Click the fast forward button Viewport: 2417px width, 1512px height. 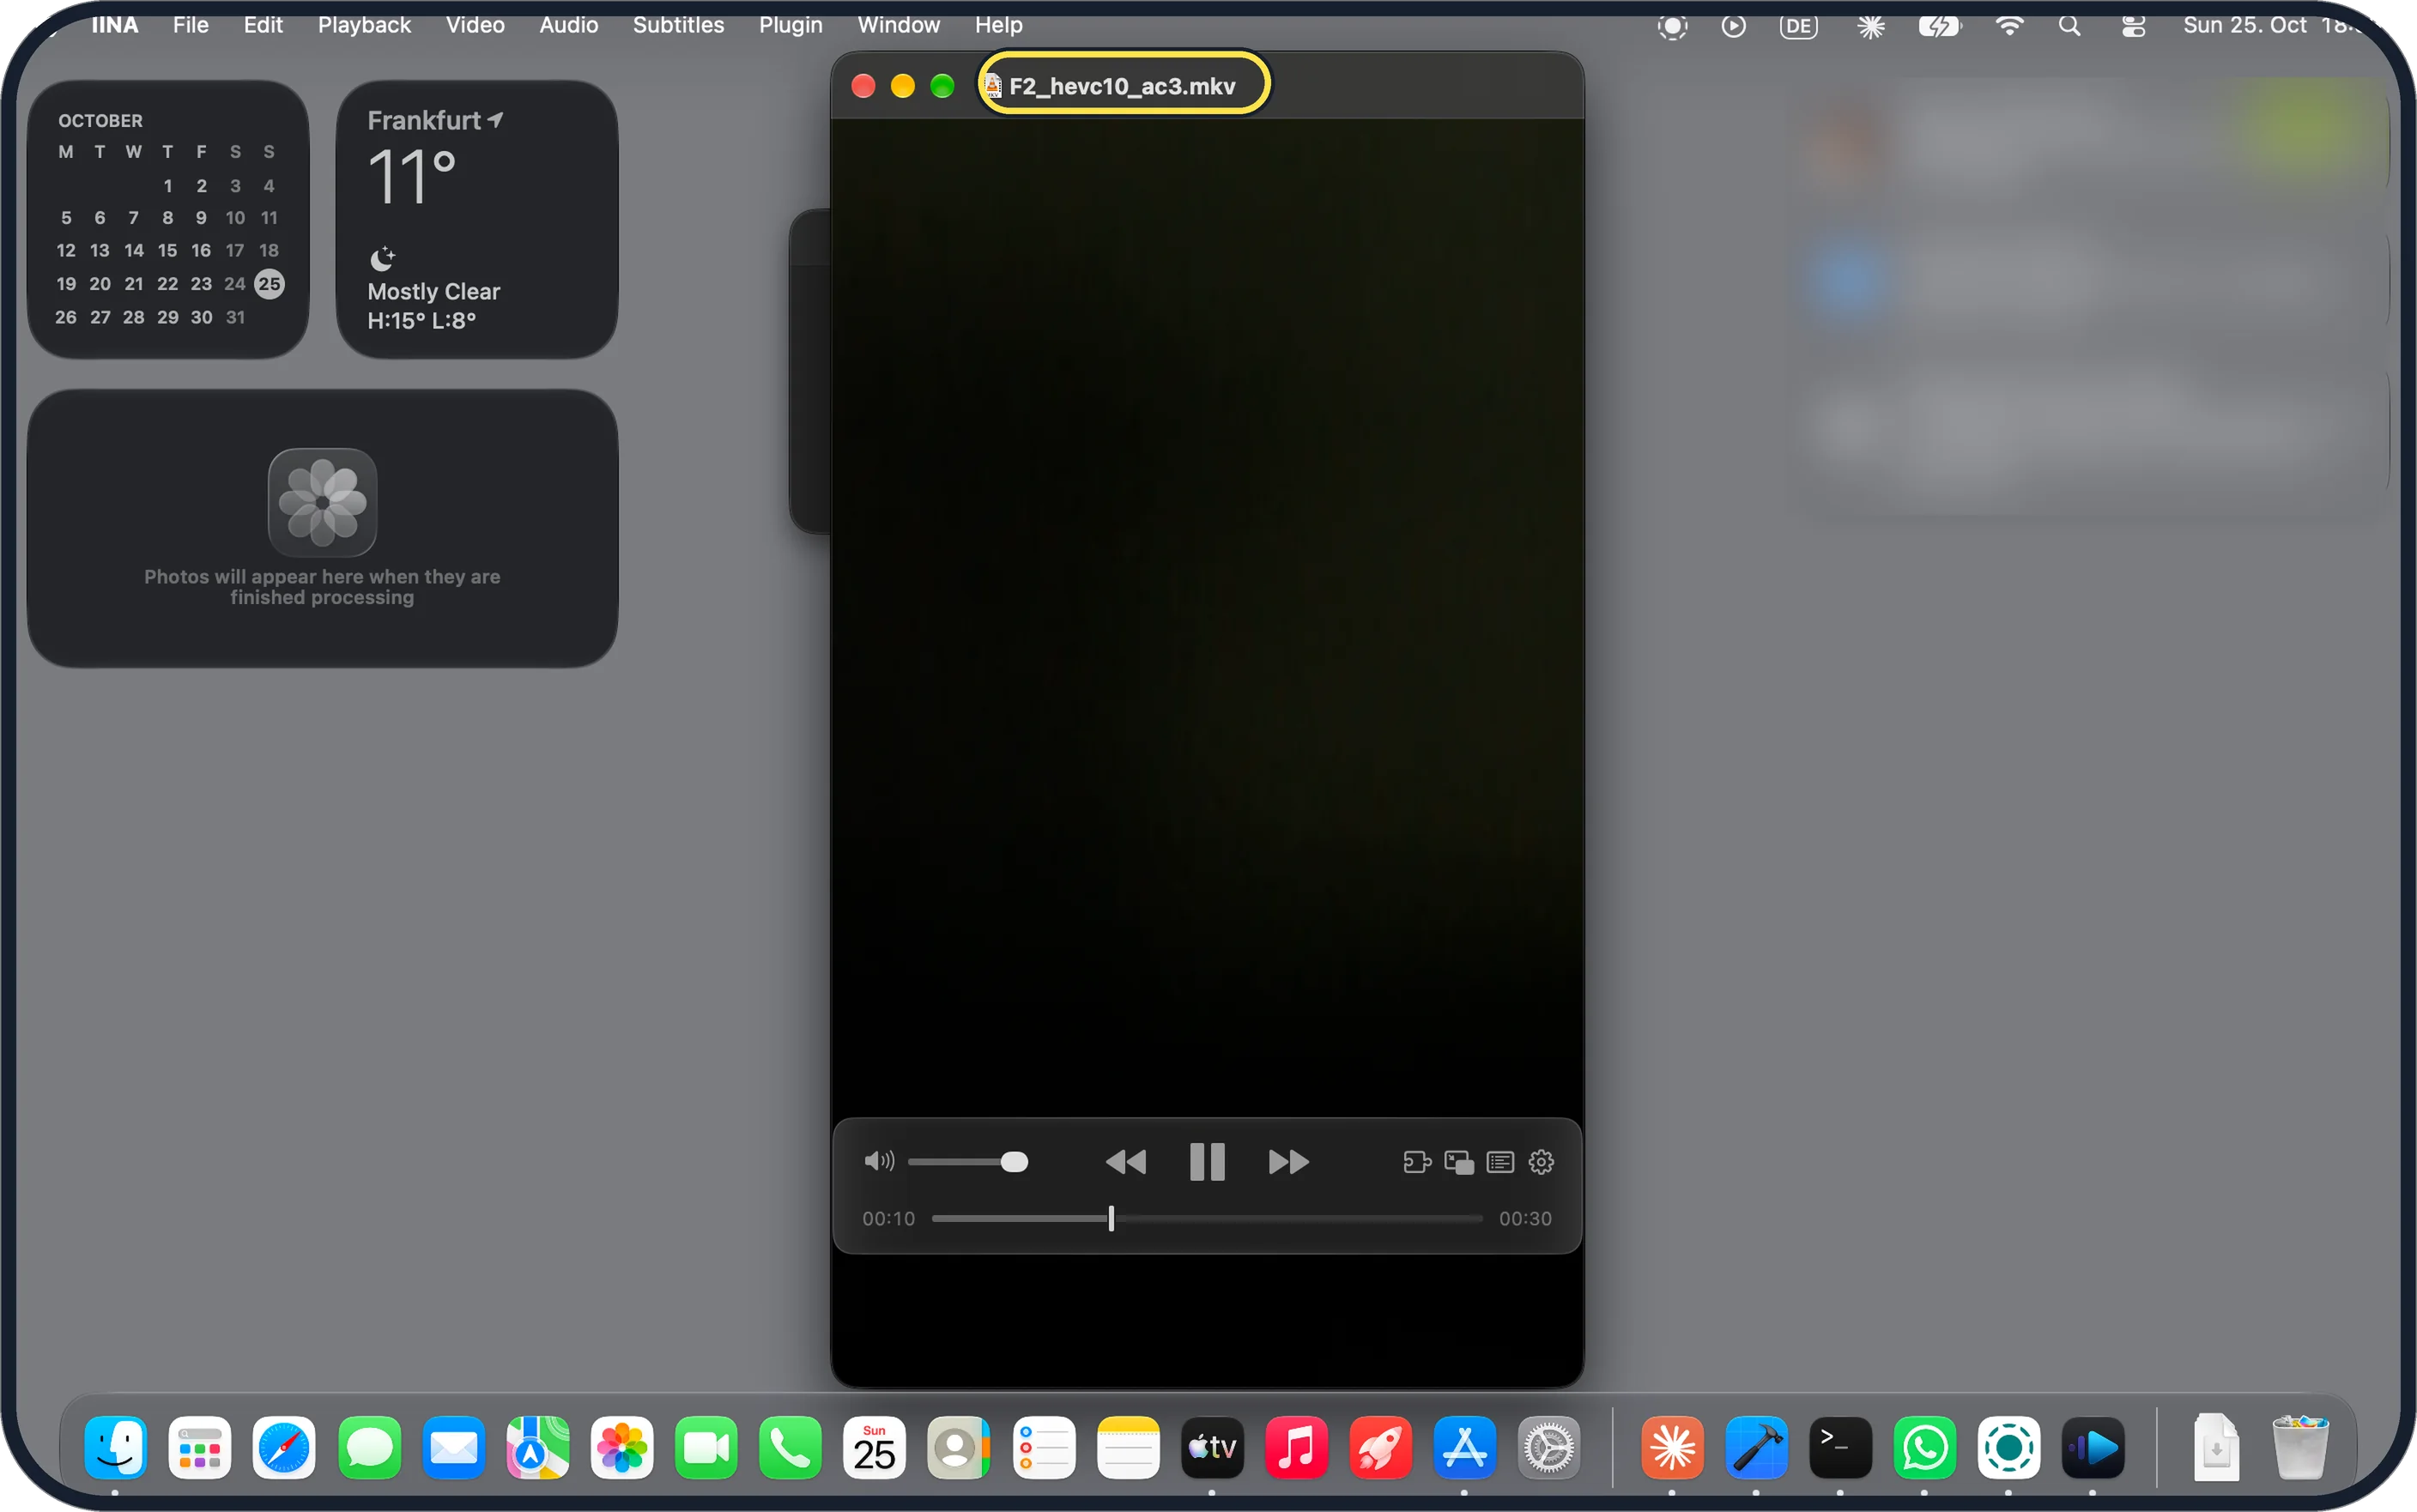click(x=1288, y=1161)
